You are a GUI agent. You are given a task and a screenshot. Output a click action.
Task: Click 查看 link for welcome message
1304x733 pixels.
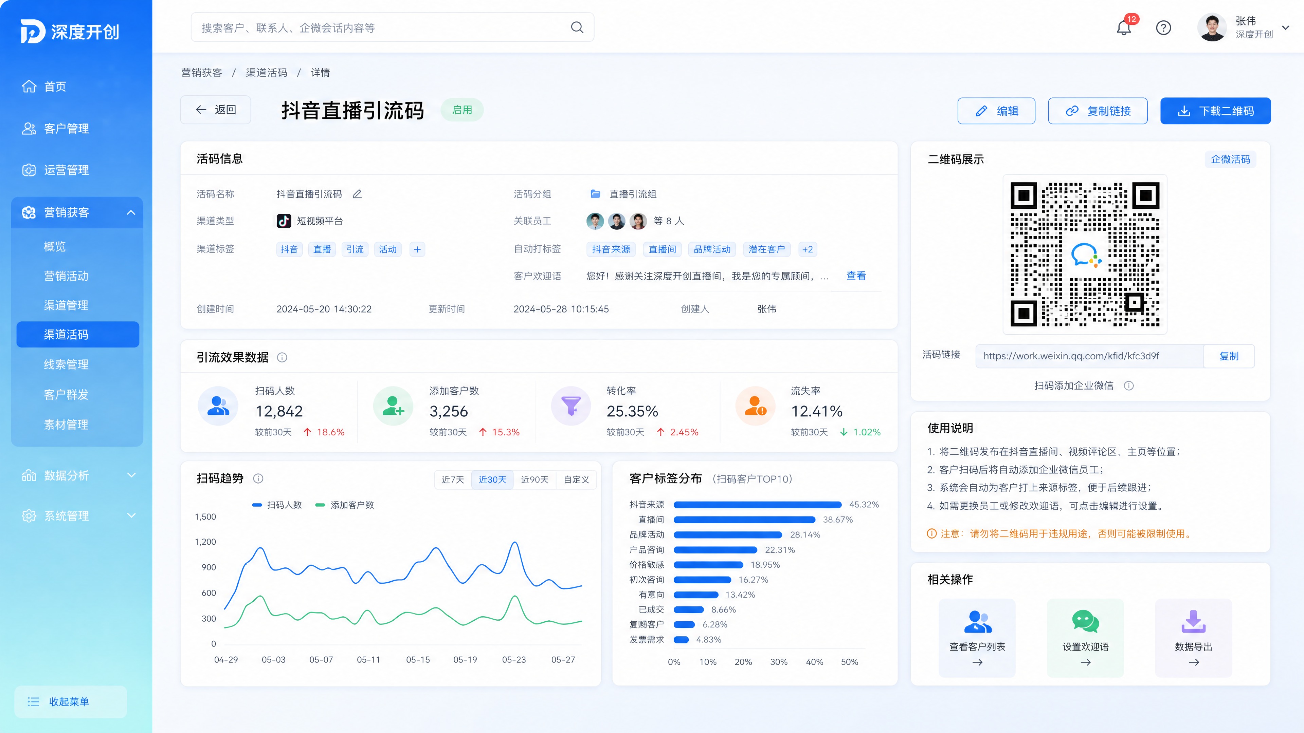(856, 276)
